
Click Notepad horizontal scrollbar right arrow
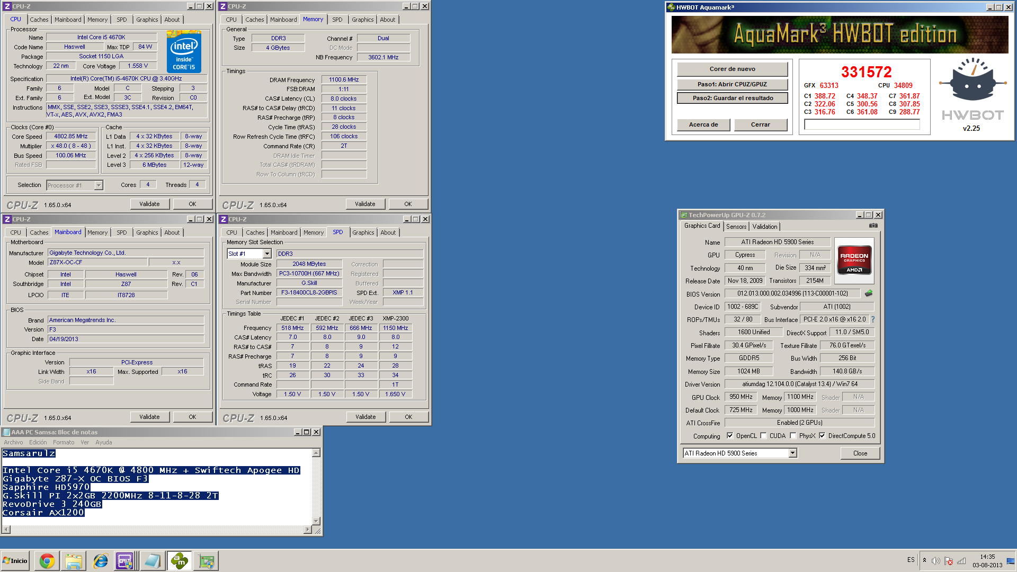308,530
